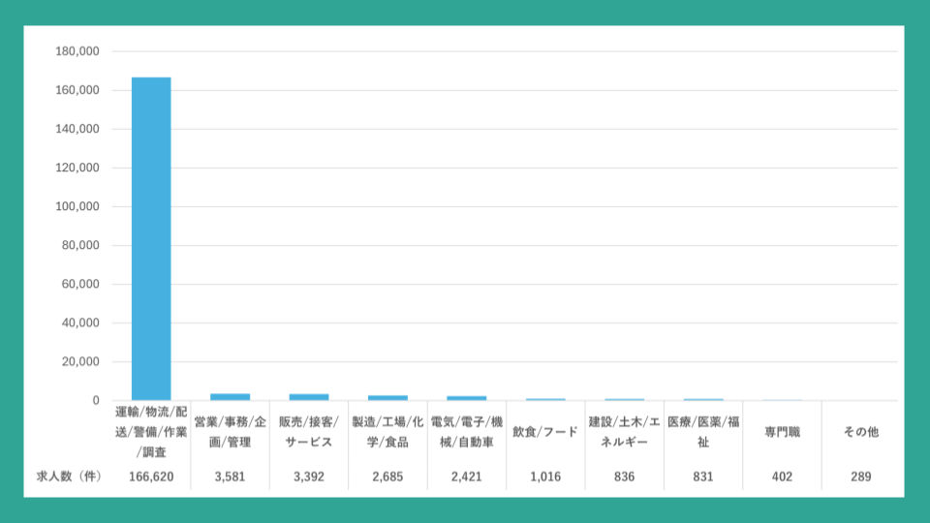This screenshot has width=930, height=523.
Task: Click the 営業/事務/企画/管理 category label
Action: click(x=231, y=432)
